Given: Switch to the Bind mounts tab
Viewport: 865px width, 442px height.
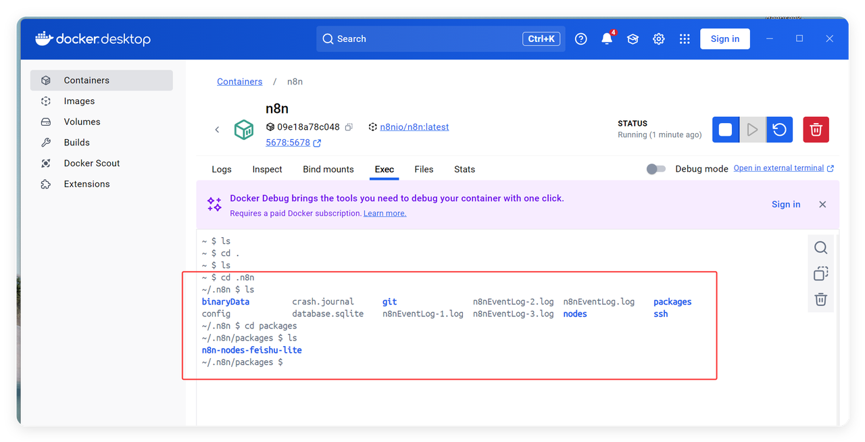Looking at the screenshot, I should 328,170.
